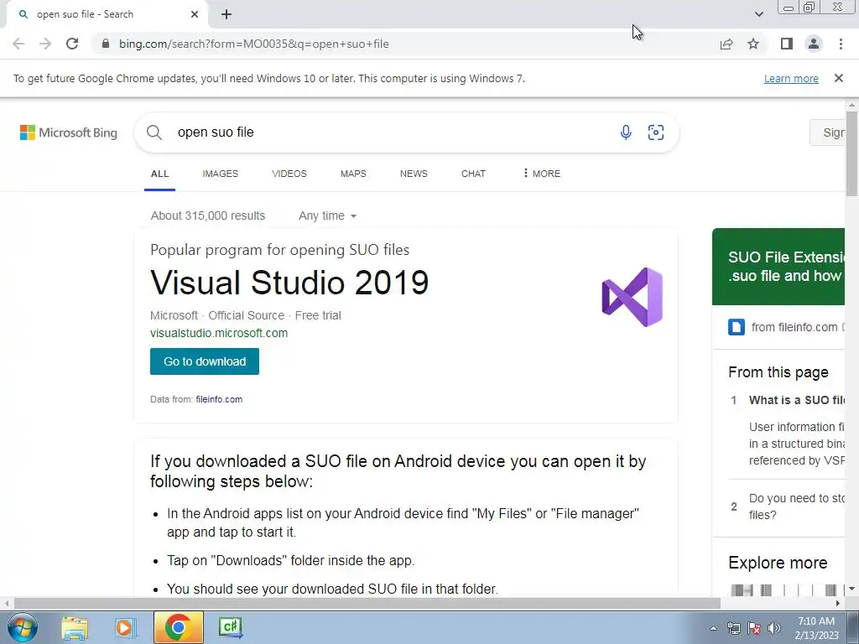Switch to the MAPS tab
The width and height of the screenshot is (859, 644).
click(x=353, y=174)
